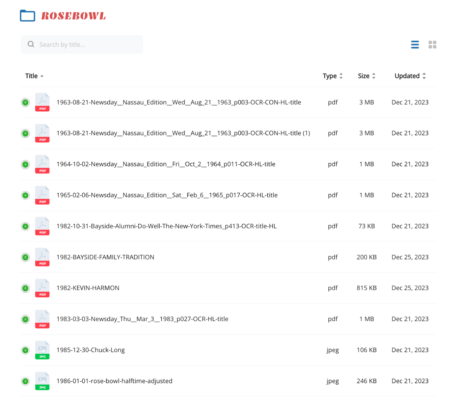Viewport: 456px width, 411px height.
Task: Click green plus for 1963 Newsday title (1) file
Action: pos(25,133)
